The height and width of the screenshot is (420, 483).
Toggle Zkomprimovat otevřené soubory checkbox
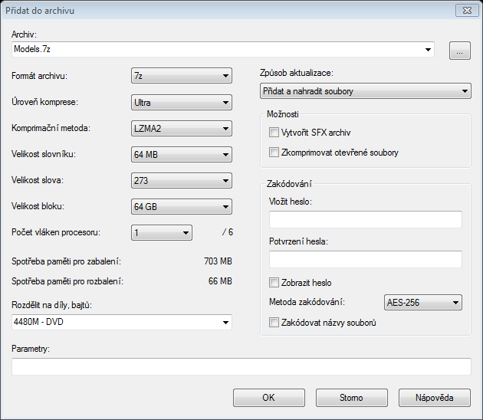point(274,153)
